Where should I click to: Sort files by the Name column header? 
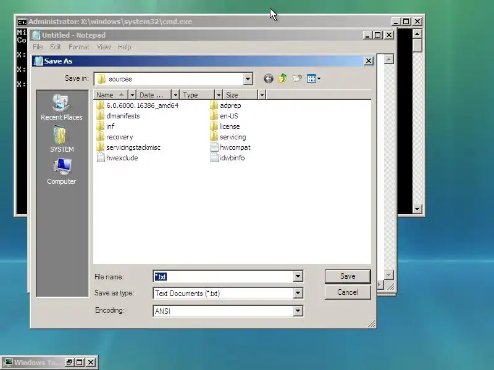(x=111, y=95)
